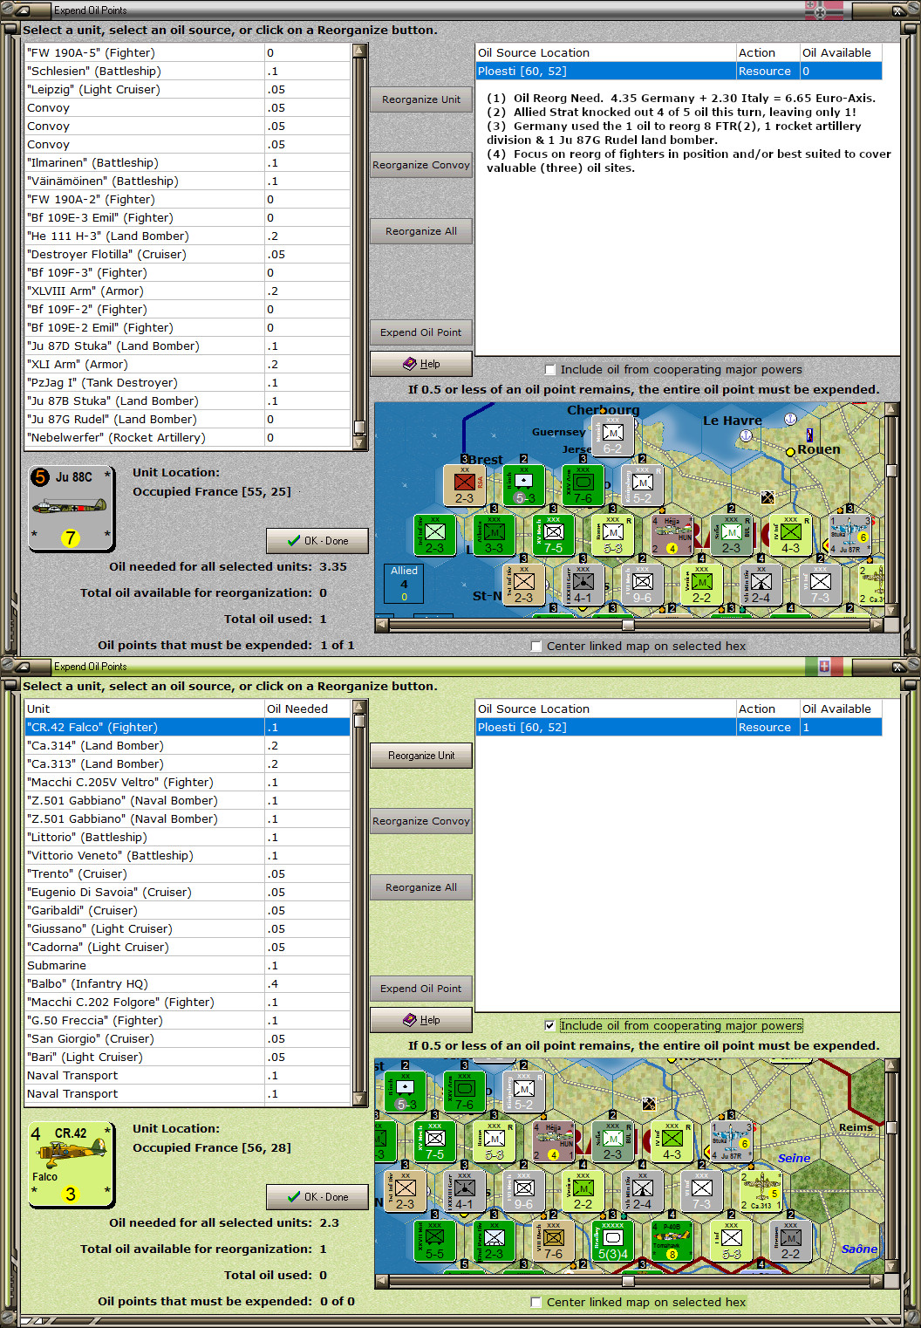Click the 5-5 XXVII Mot counter in bottom map
921x1328 pixels.
[x=435, y=1241]
